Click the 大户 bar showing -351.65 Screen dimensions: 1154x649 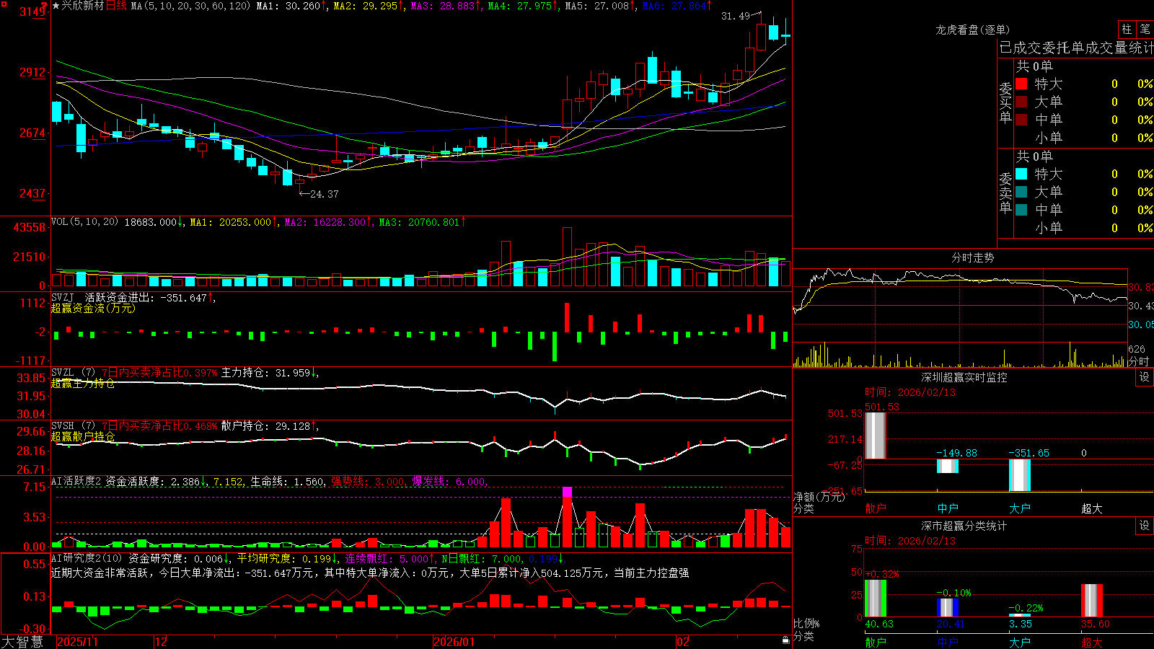[1020, 475]
